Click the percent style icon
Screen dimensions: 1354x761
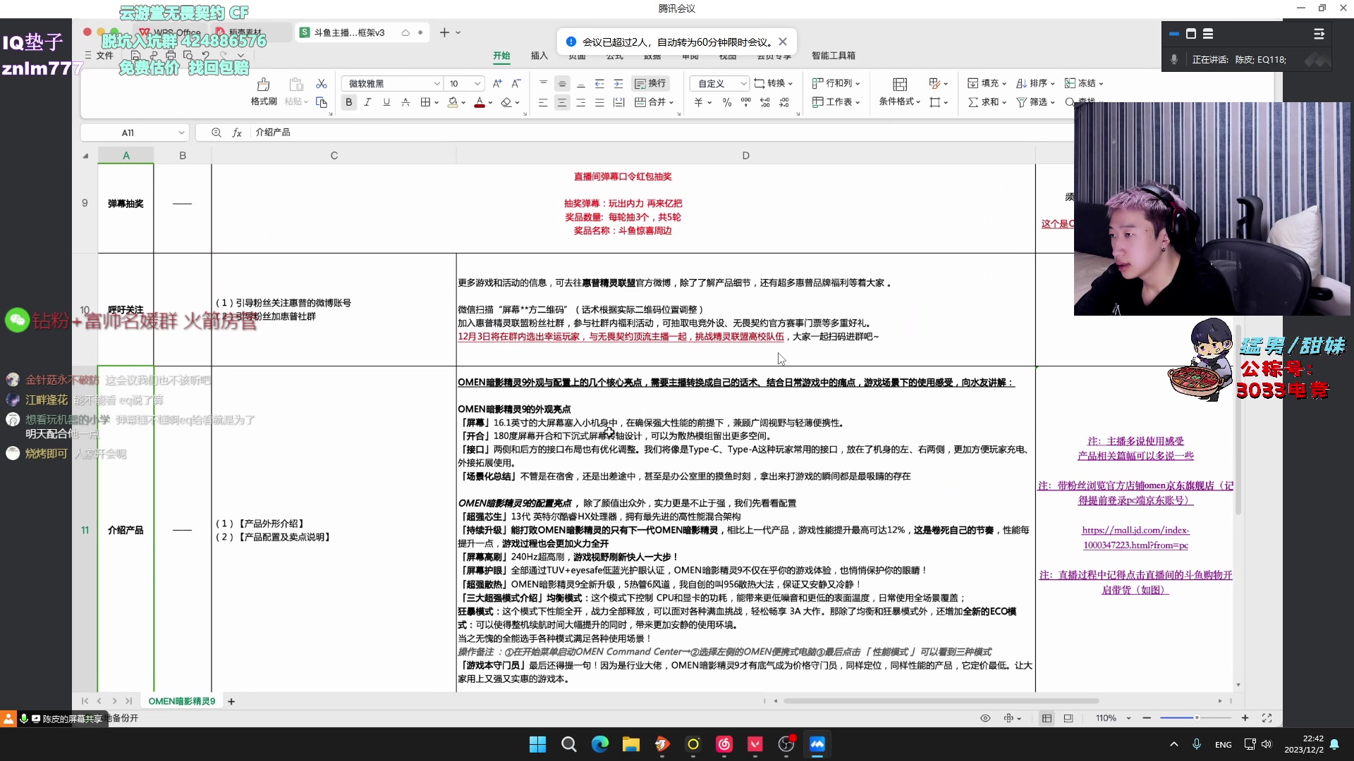tap(727, 102)
